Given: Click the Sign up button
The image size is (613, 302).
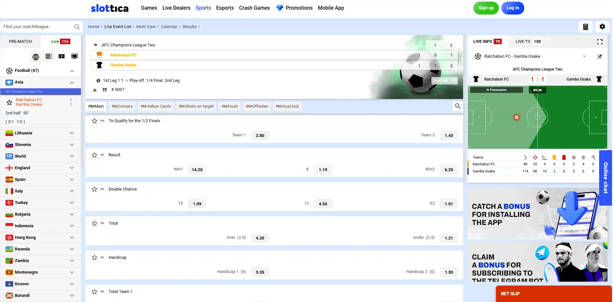Looking at the screenshot, I should tap(486, 8).
